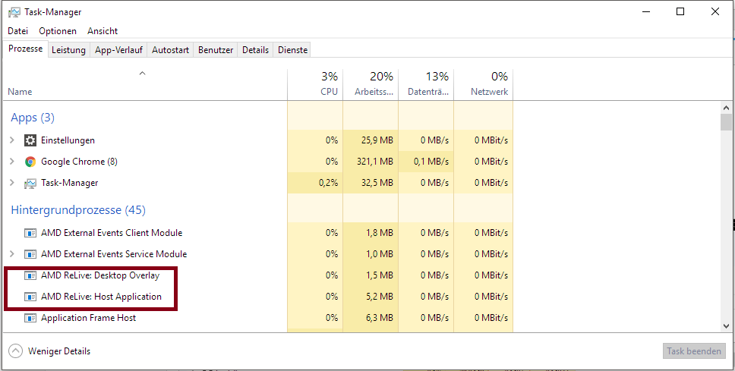Image resolution: width=735 pixels, height=371 pixels.
Task: Click the AMD External Events Service Module icon
Action: [x=30, y=254]
